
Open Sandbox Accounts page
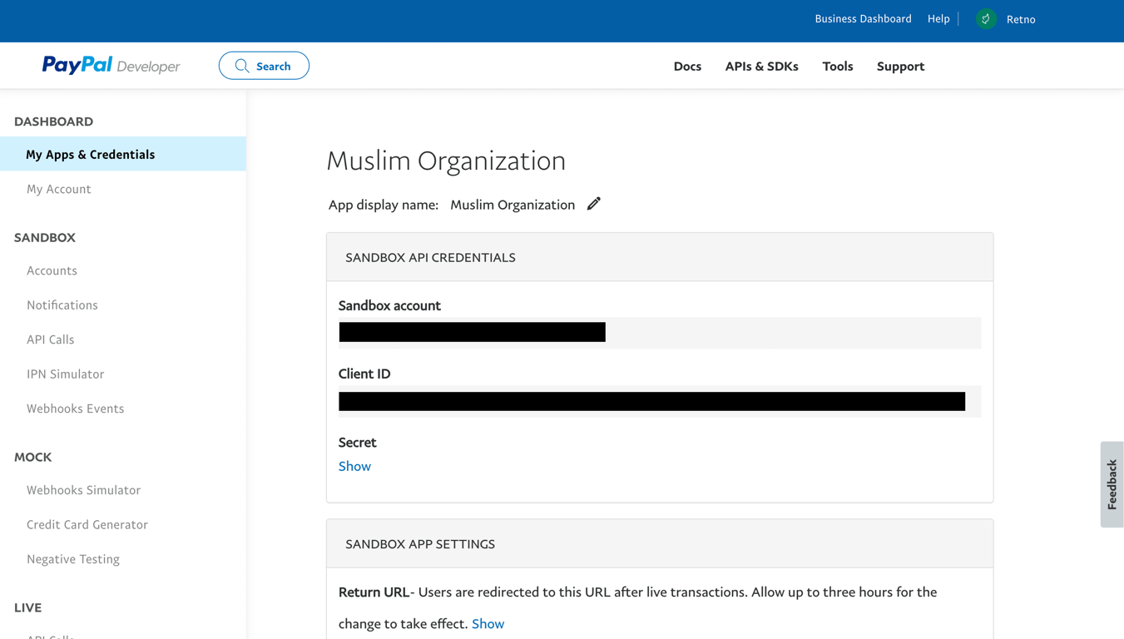coord(52,270)
